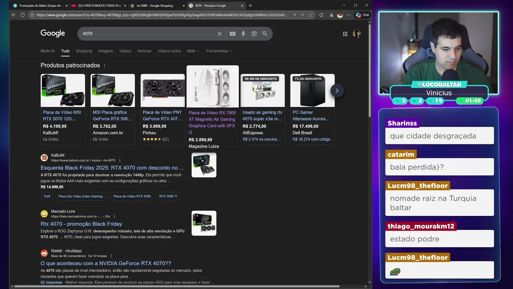513x289 pixels.
Task: Click the Placa de Vídeo RTX 4090 chip
Action: (132, 196)
